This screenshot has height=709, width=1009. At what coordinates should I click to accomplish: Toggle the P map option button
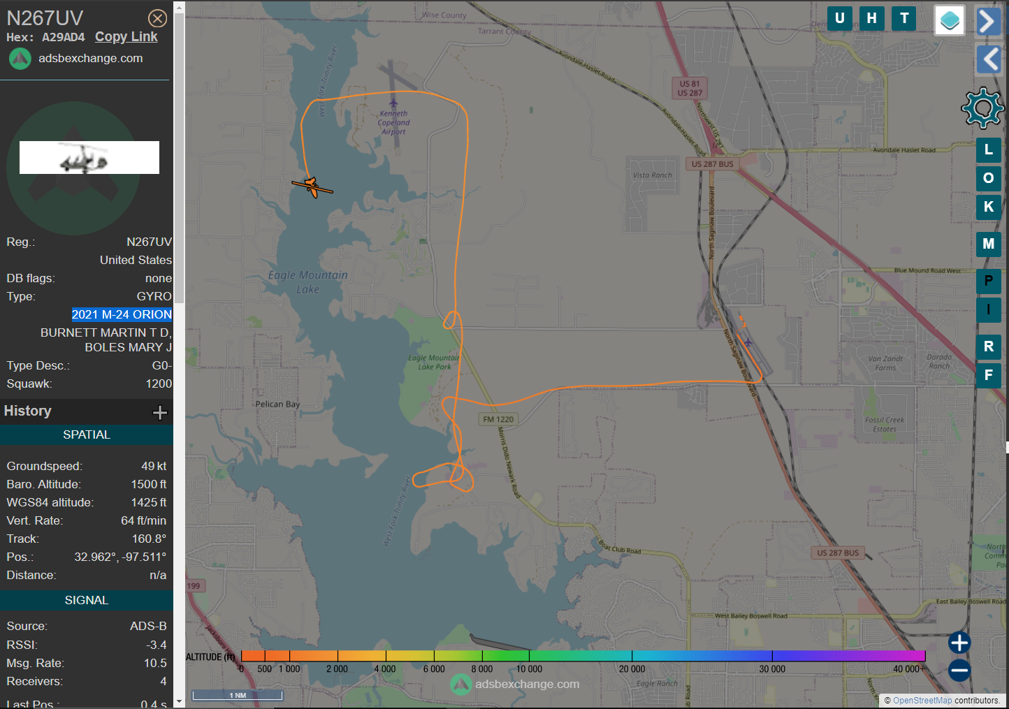tap(988, 281)
